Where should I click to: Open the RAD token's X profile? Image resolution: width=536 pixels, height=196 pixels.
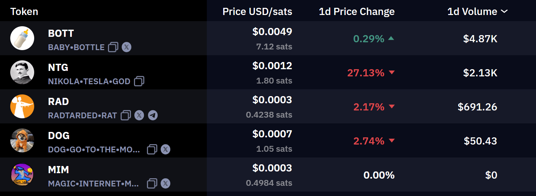pos(139,115)
